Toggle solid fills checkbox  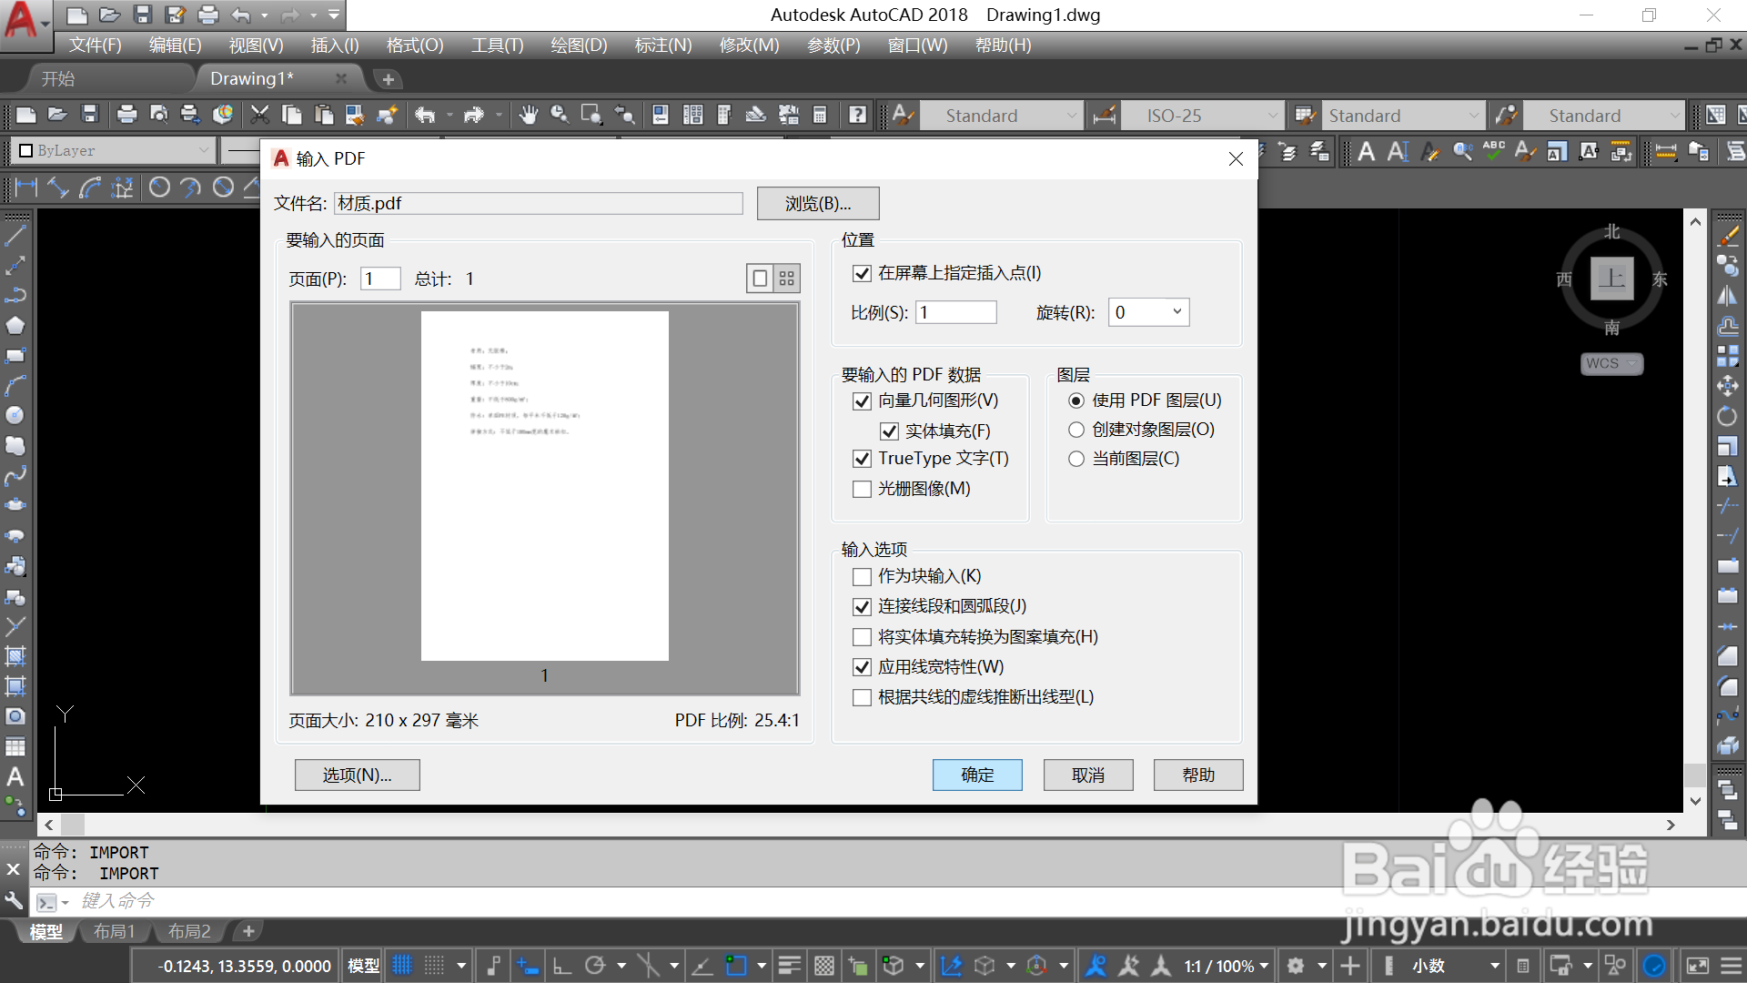point(889,431)
